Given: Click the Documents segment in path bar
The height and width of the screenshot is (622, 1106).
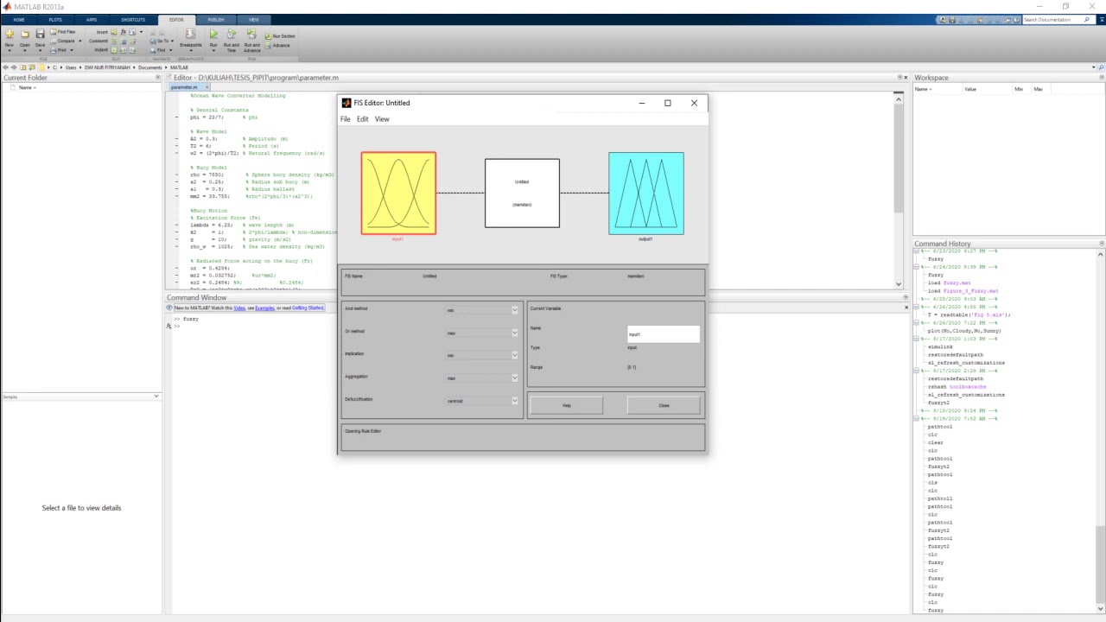Looking at the screenshot, I should pos(149,67).
